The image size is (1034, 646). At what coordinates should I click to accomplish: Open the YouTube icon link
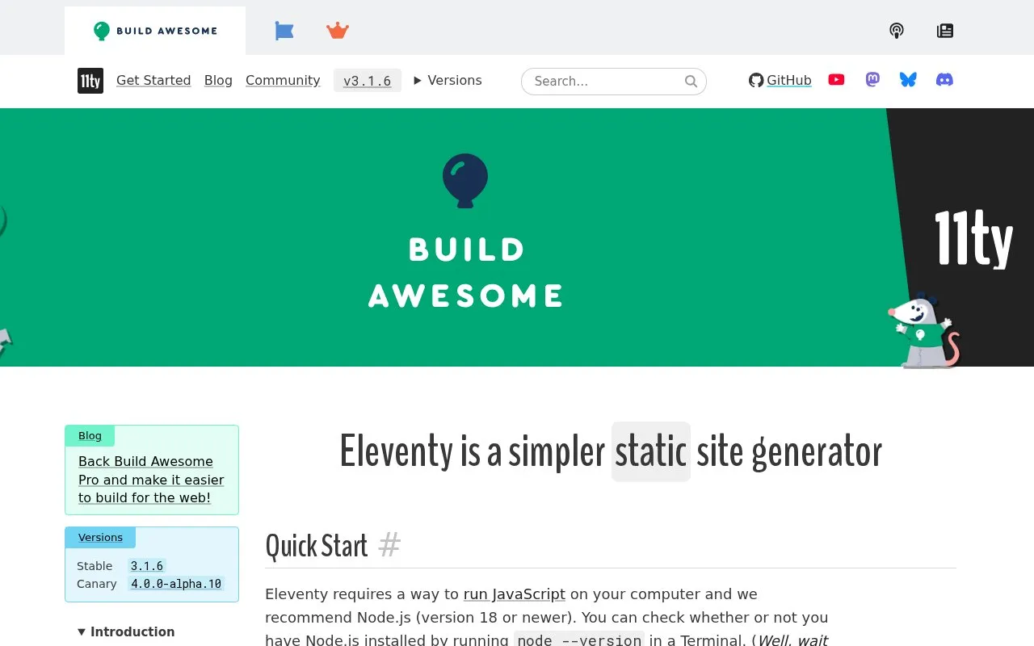(836, 79)
